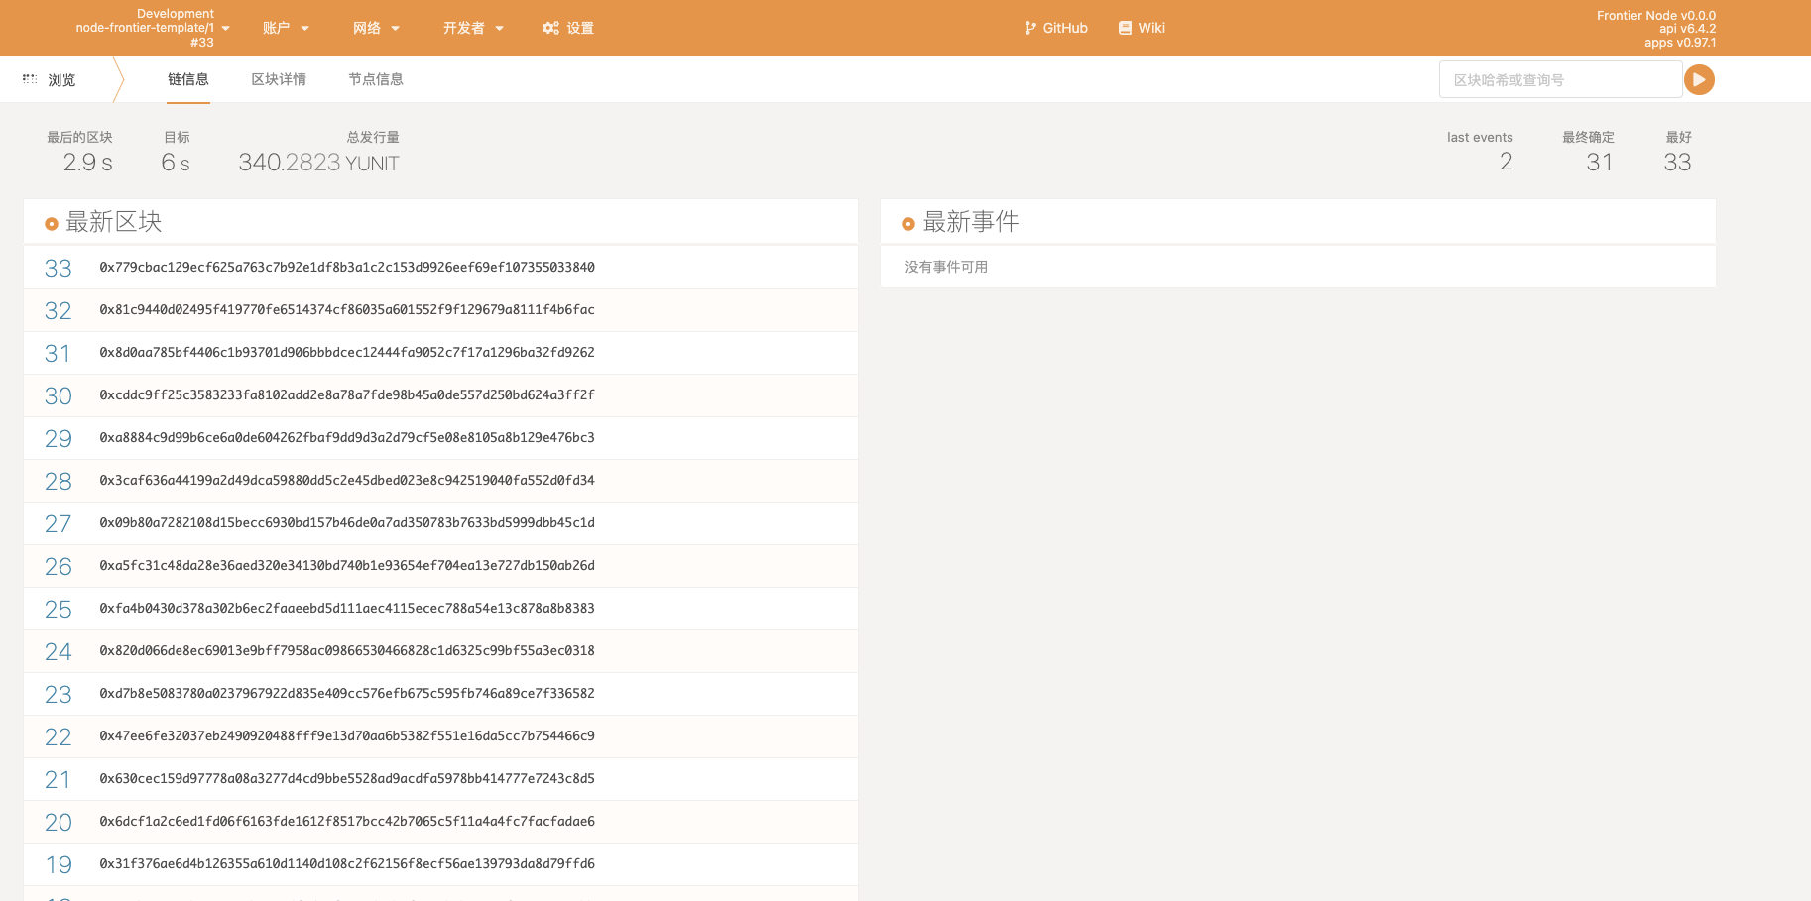Click the block hash search field
1811x901 pixels.
(x=1560, y=79)
